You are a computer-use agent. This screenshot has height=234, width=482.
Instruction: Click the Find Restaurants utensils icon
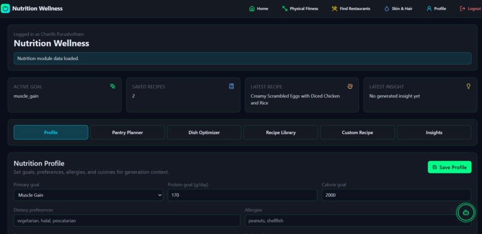pyautogui.click(x=334, y=8)
